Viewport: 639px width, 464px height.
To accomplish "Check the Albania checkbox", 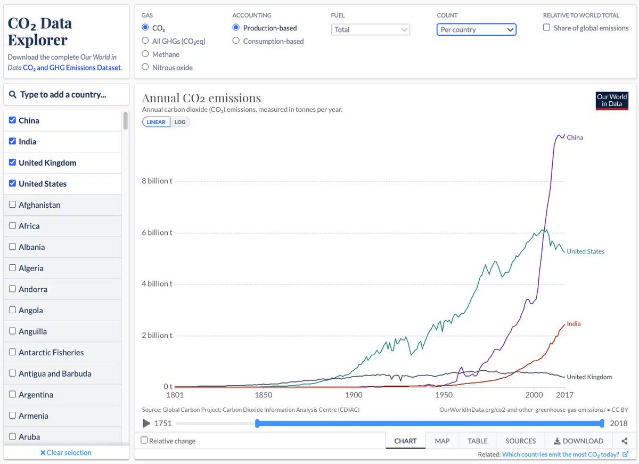I will point(13,247).
